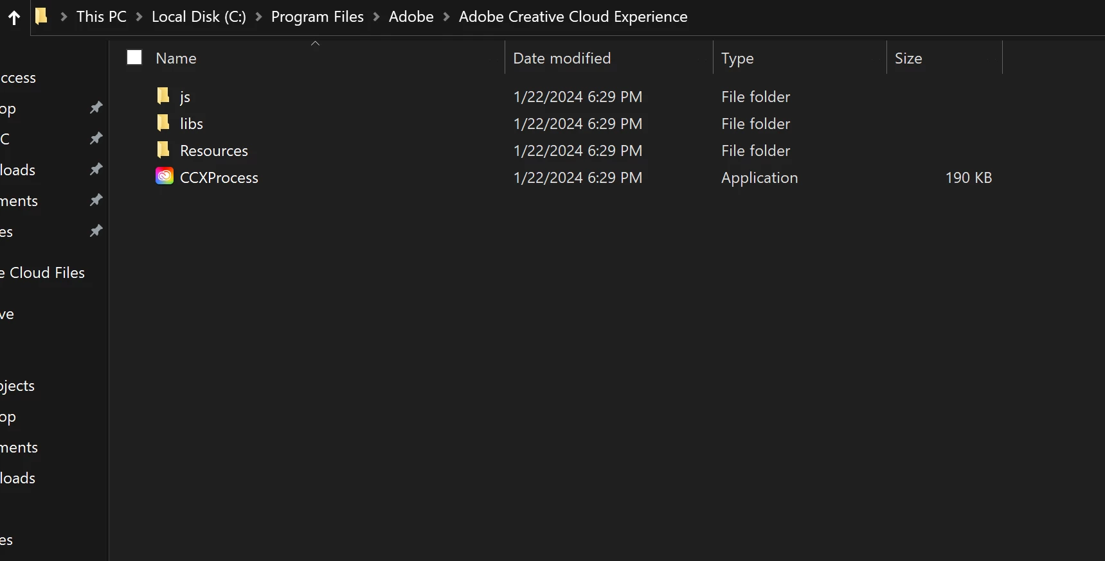
Task: Click the date modified of CCXProcess
Action: tap(578, 178)
